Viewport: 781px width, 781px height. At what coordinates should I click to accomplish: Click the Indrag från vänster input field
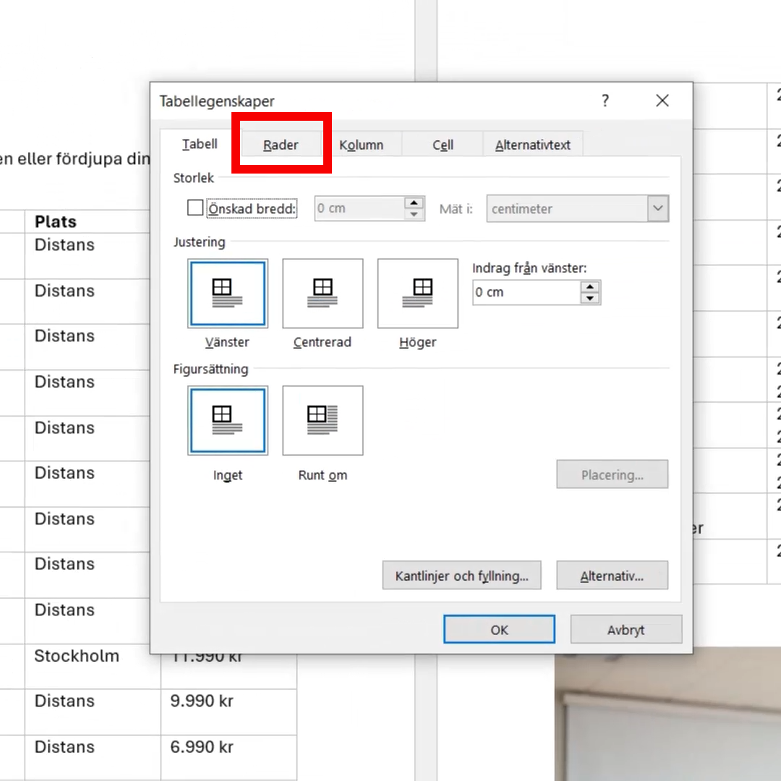[526, 293]
